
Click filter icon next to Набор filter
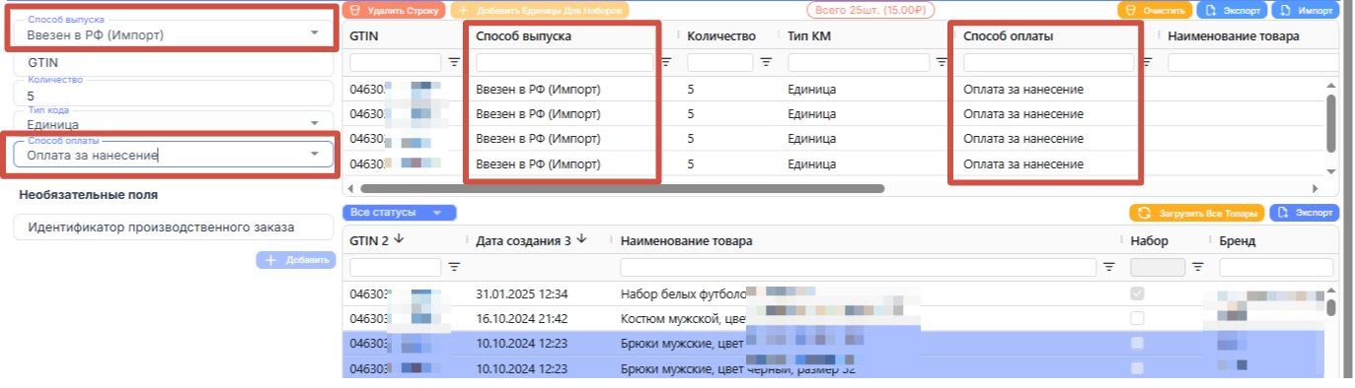[1198, 266]
